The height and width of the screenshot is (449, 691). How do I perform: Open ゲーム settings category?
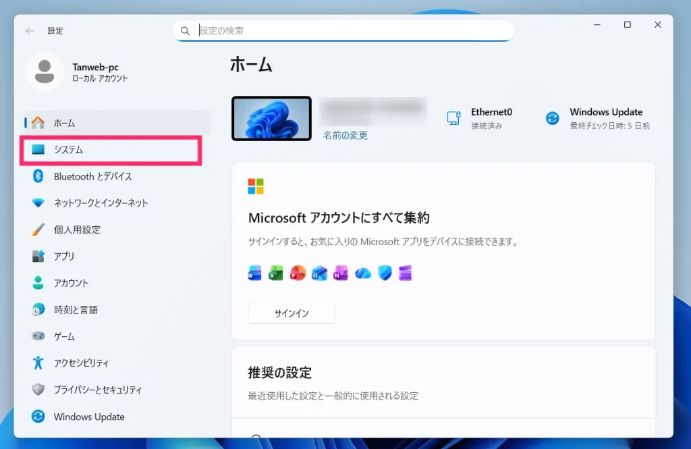(117, 336)
